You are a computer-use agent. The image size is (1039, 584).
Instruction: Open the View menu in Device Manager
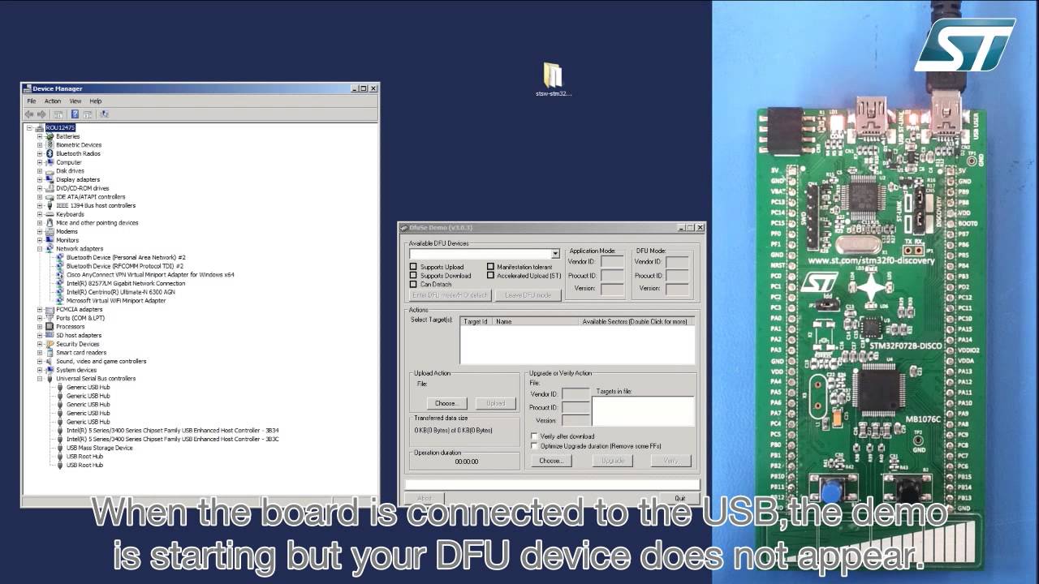coord(75,101)
